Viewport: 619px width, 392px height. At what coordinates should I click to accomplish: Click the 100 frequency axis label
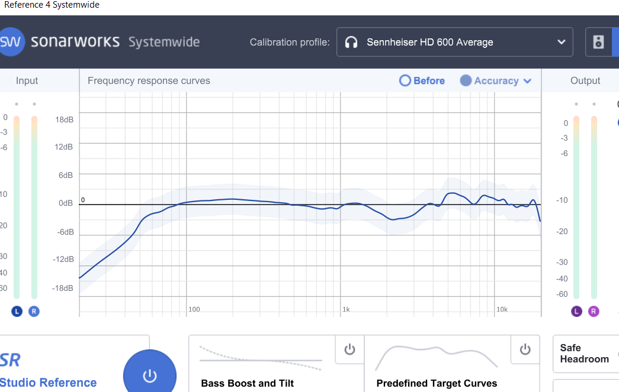click(x=194, y=309)
